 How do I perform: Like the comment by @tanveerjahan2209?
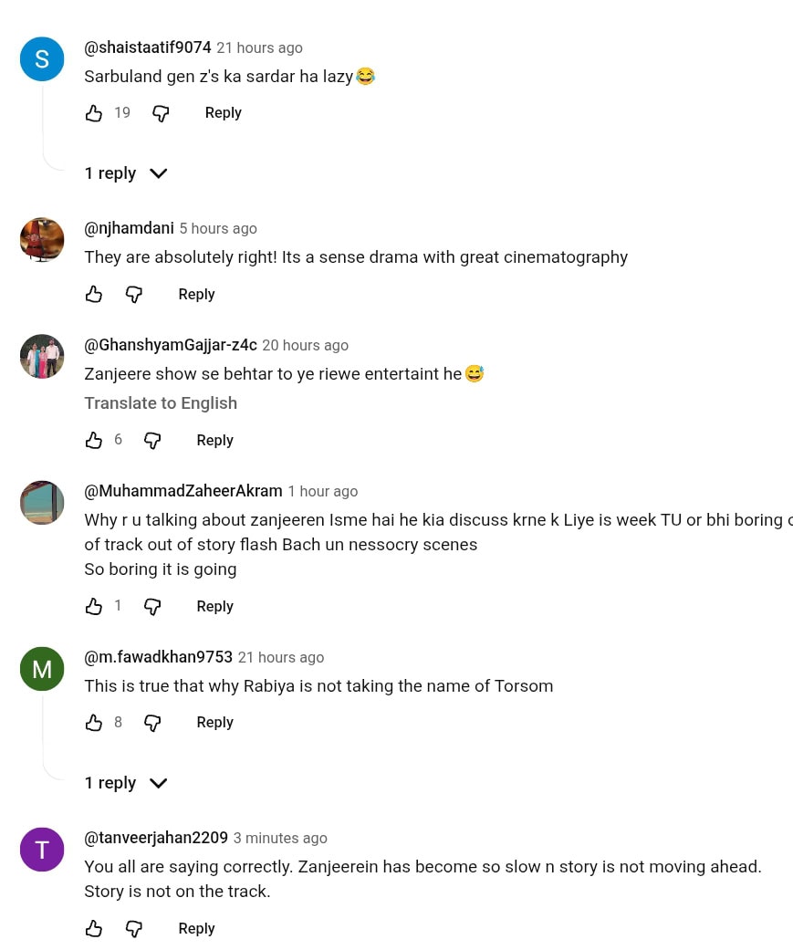94,929
